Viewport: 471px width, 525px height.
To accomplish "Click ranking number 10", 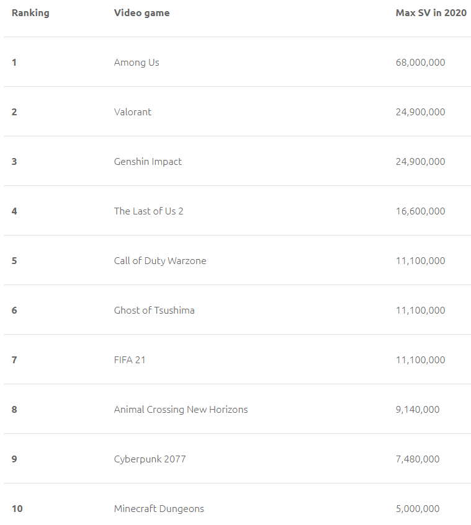I will click(17, 509).
